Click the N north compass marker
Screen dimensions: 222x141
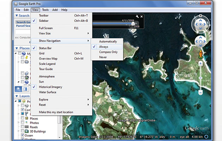pos(201,16)
